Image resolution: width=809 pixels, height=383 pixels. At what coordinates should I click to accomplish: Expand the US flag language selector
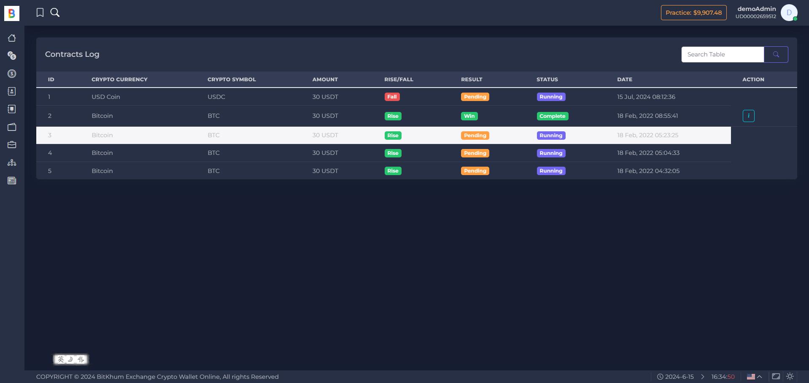pyautogui.click(x=754, y=377)
